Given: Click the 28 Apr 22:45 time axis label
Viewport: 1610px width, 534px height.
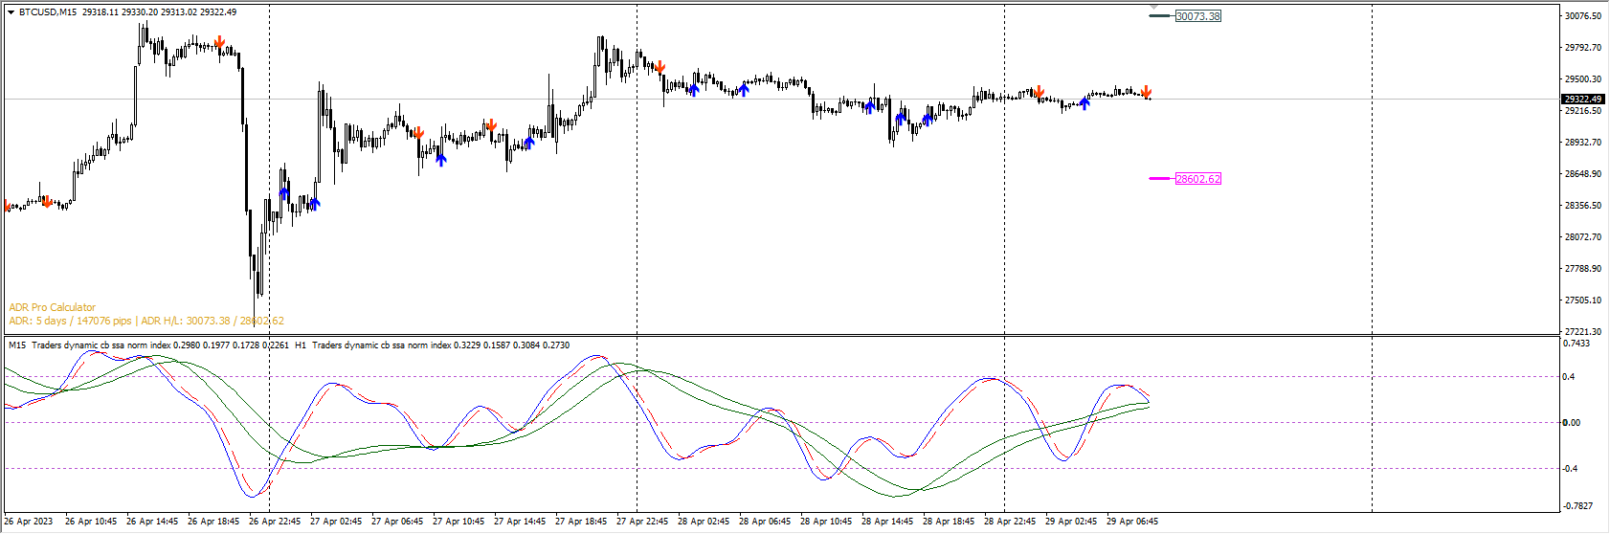Looking at the screenshot, I should 1010,522.
